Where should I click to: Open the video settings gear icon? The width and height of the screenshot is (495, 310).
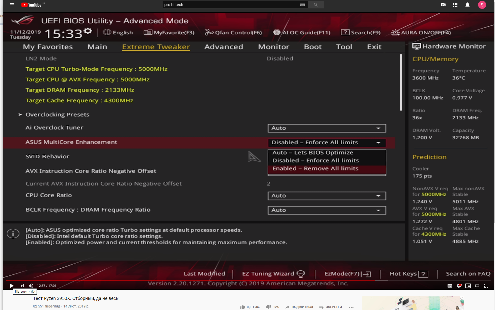click(x=459, y=286)
